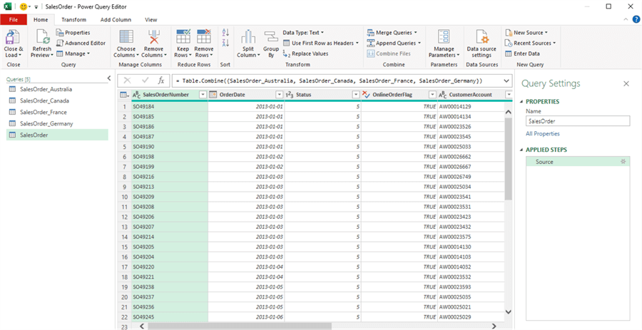Open Use First Row as Headers
Screen dimensions: 642x330
point(320,43)
